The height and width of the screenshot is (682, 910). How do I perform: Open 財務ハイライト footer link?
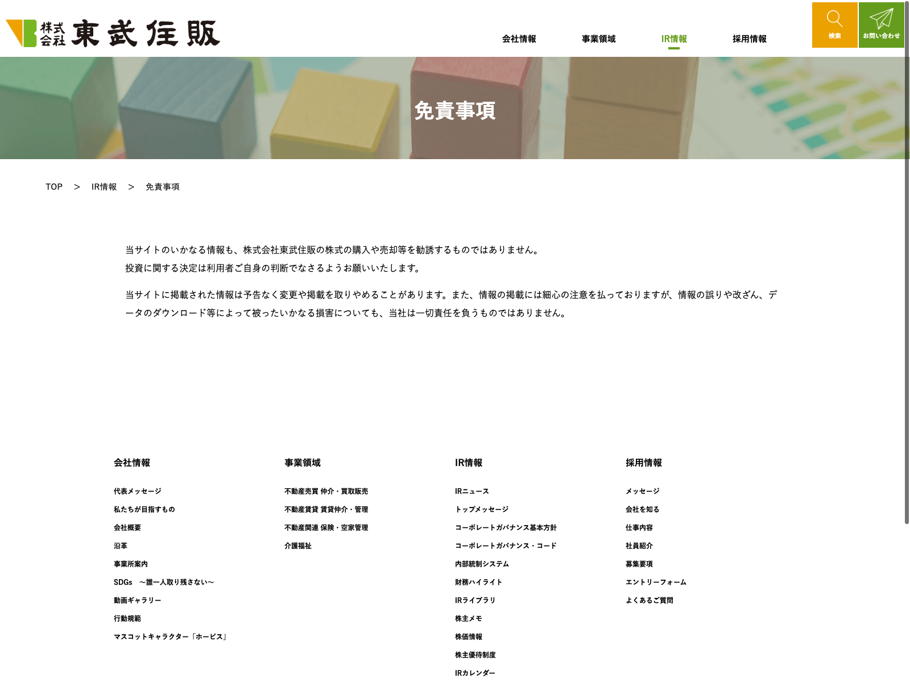478,582
